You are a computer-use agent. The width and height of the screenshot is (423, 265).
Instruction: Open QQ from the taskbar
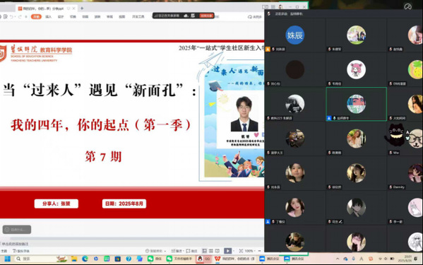pos(203,259)
